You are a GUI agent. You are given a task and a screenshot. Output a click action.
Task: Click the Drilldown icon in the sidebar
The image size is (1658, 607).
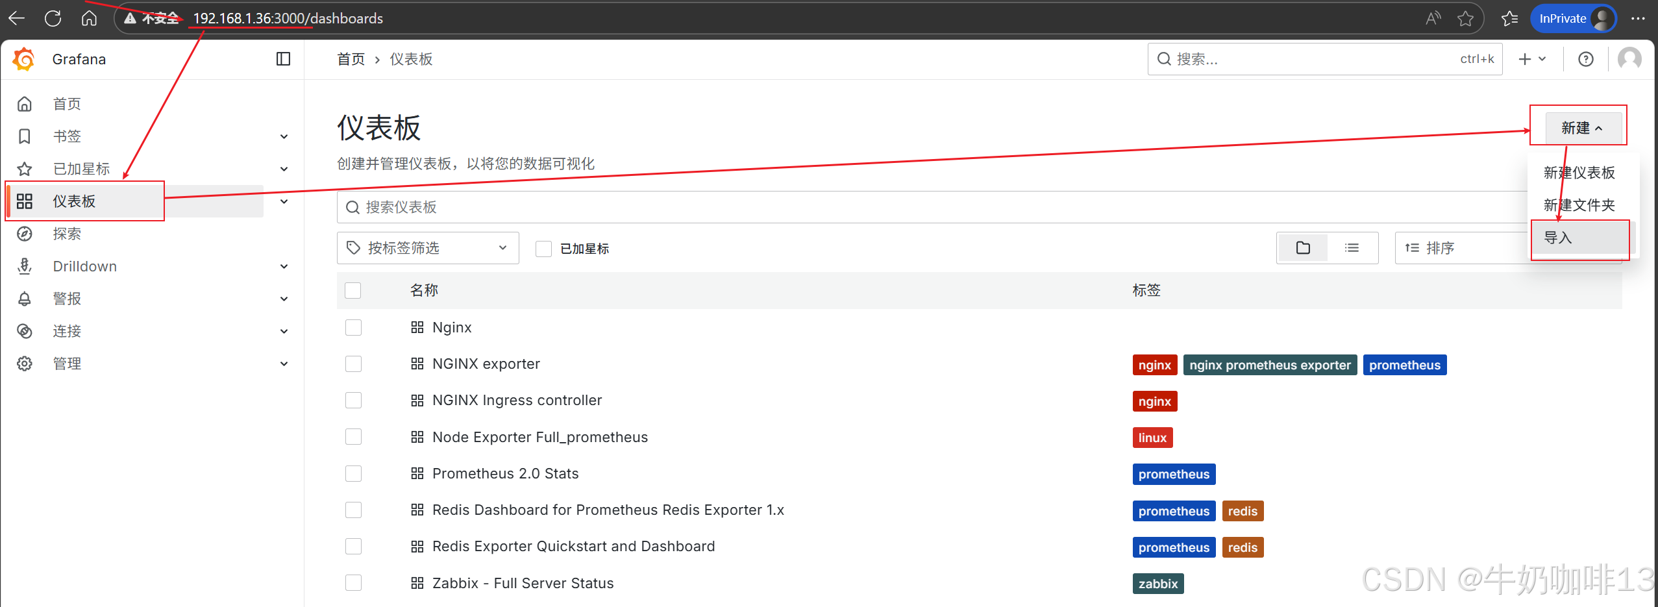(x=25, y=266)
